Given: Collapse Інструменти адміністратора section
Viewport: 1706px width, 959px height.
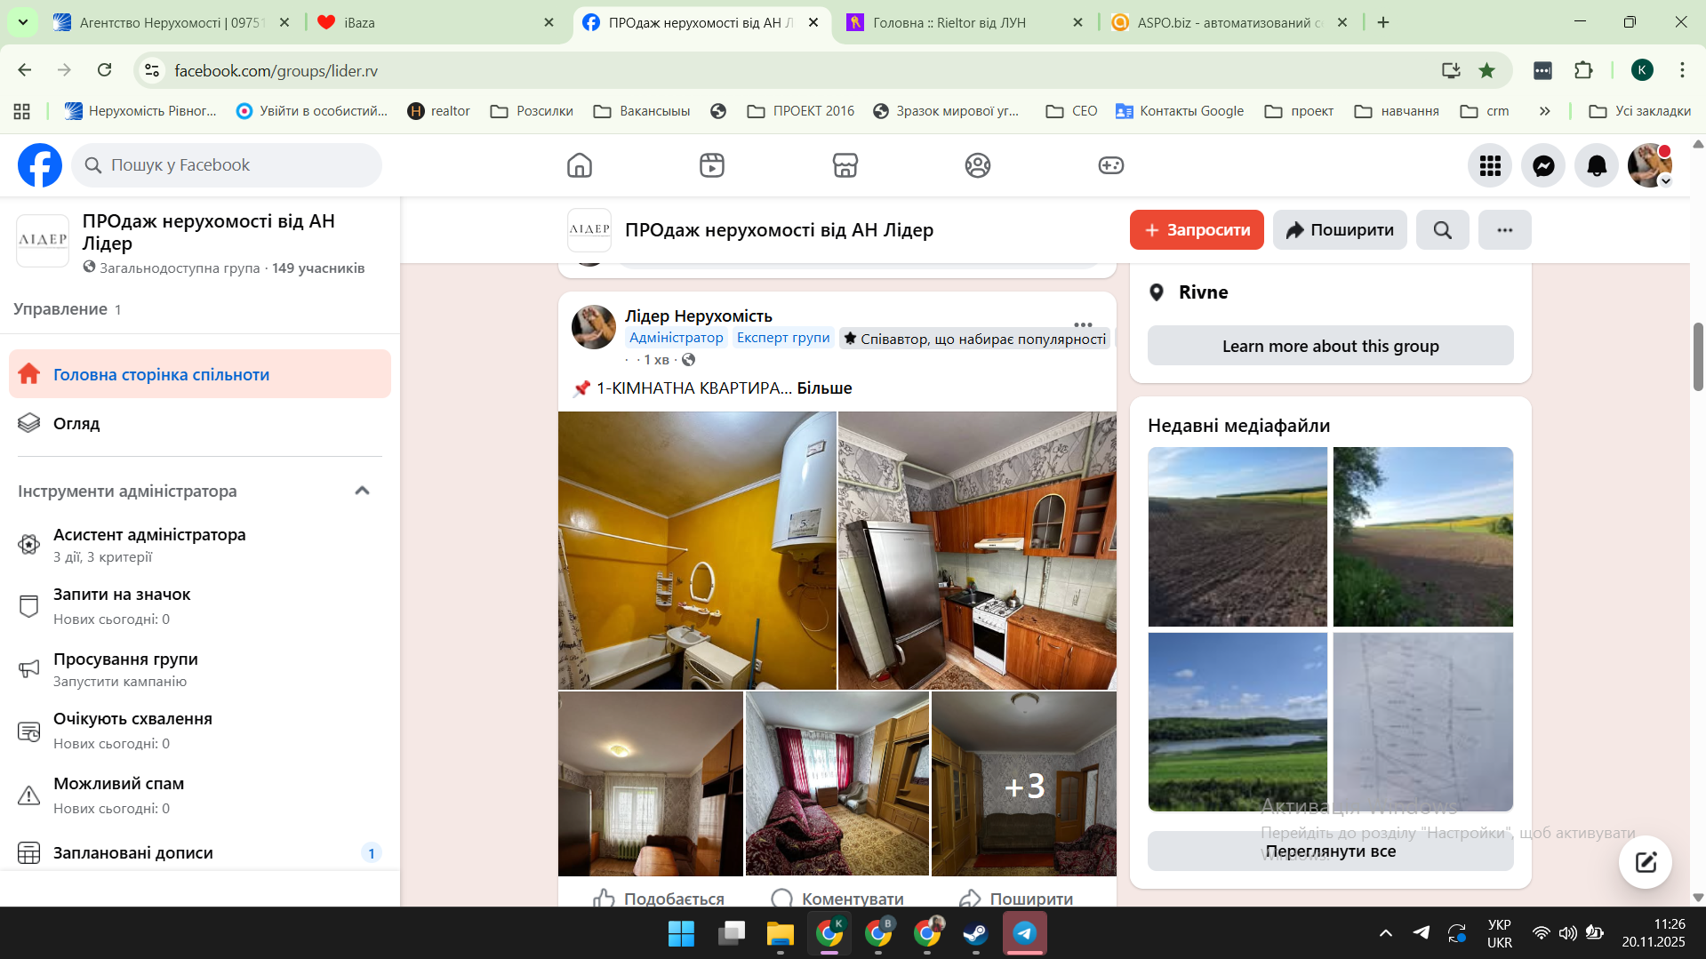Looking at the screenshot, I should (362, 491).
